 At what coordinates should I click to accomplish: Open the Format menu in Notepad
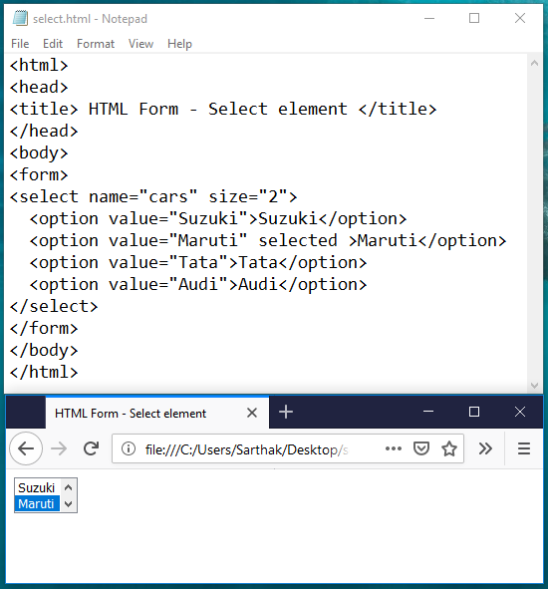click(x=96, y=44)
